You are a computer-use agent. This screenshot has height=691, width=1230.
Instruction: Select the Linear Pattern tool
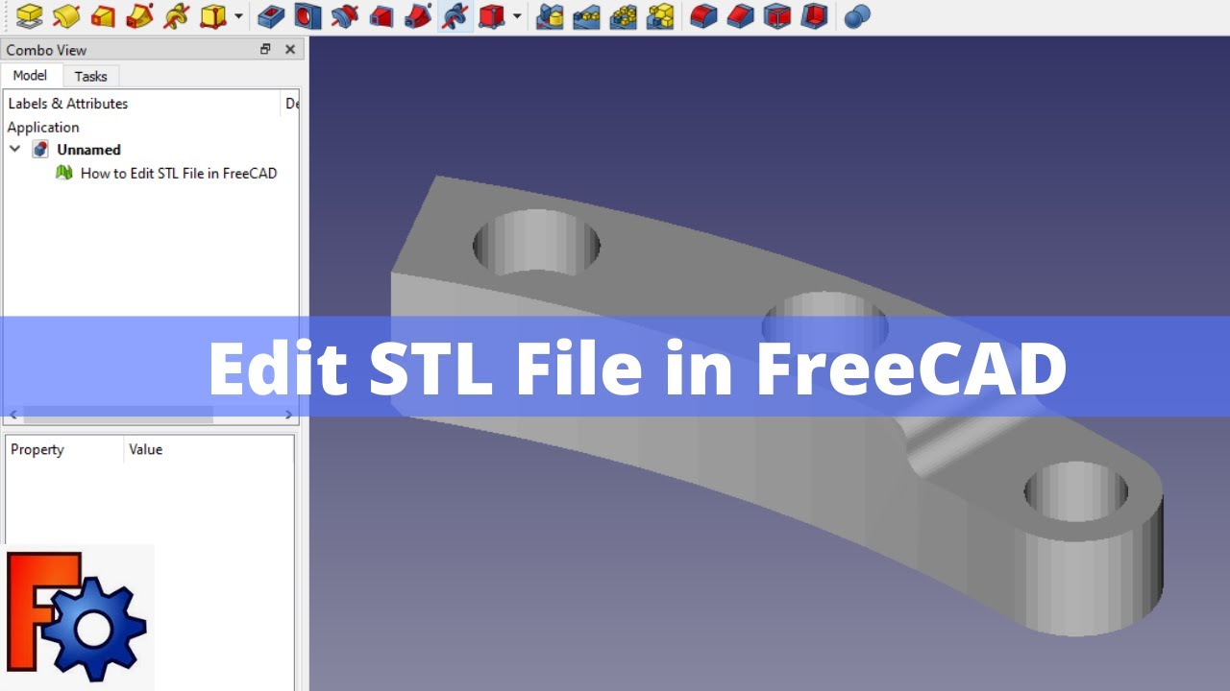coord(586,16)
